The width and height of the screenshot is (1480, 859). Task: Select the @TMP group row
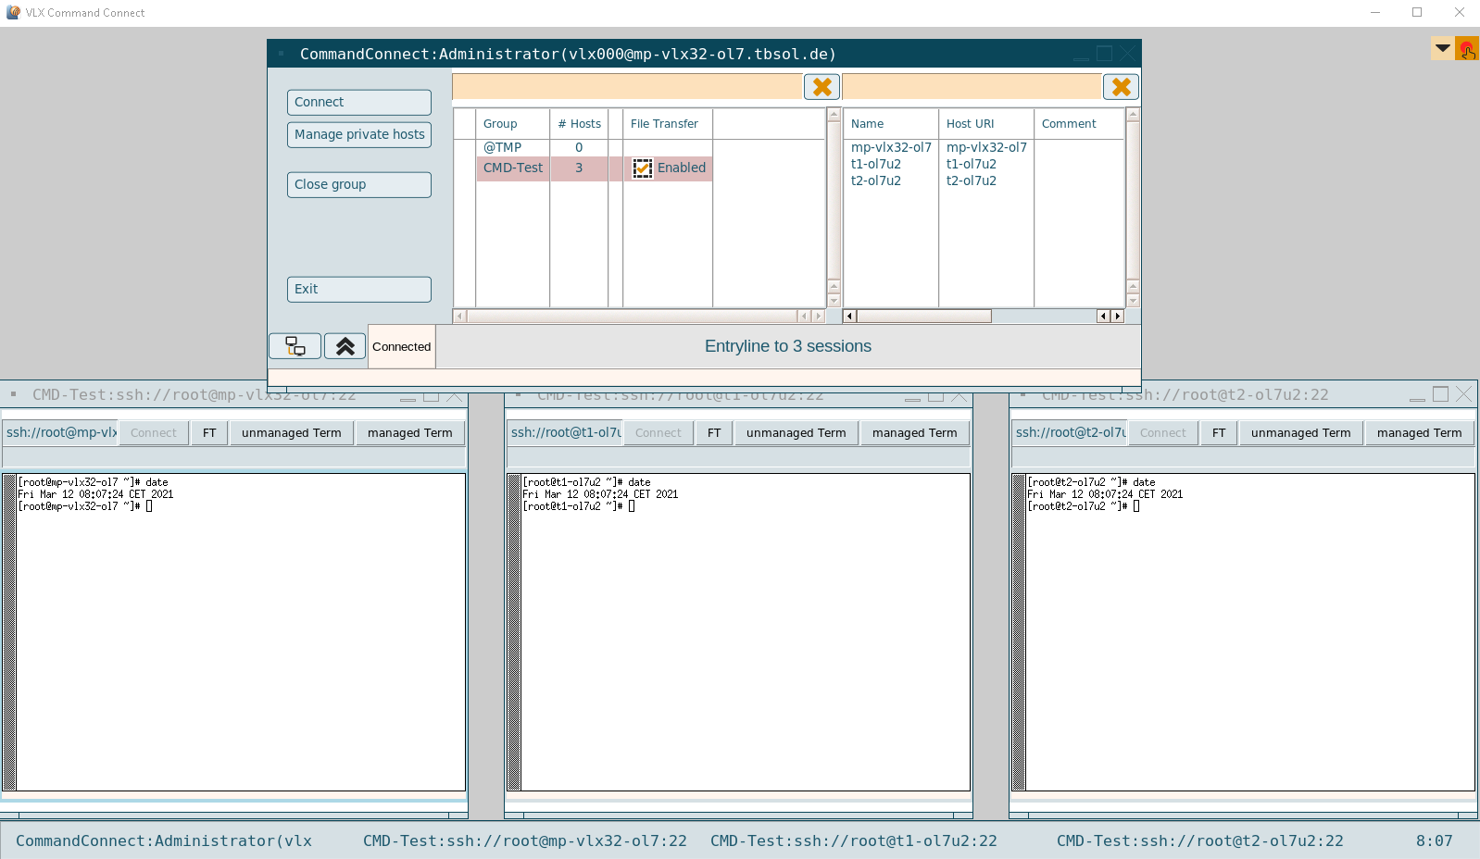502,147
